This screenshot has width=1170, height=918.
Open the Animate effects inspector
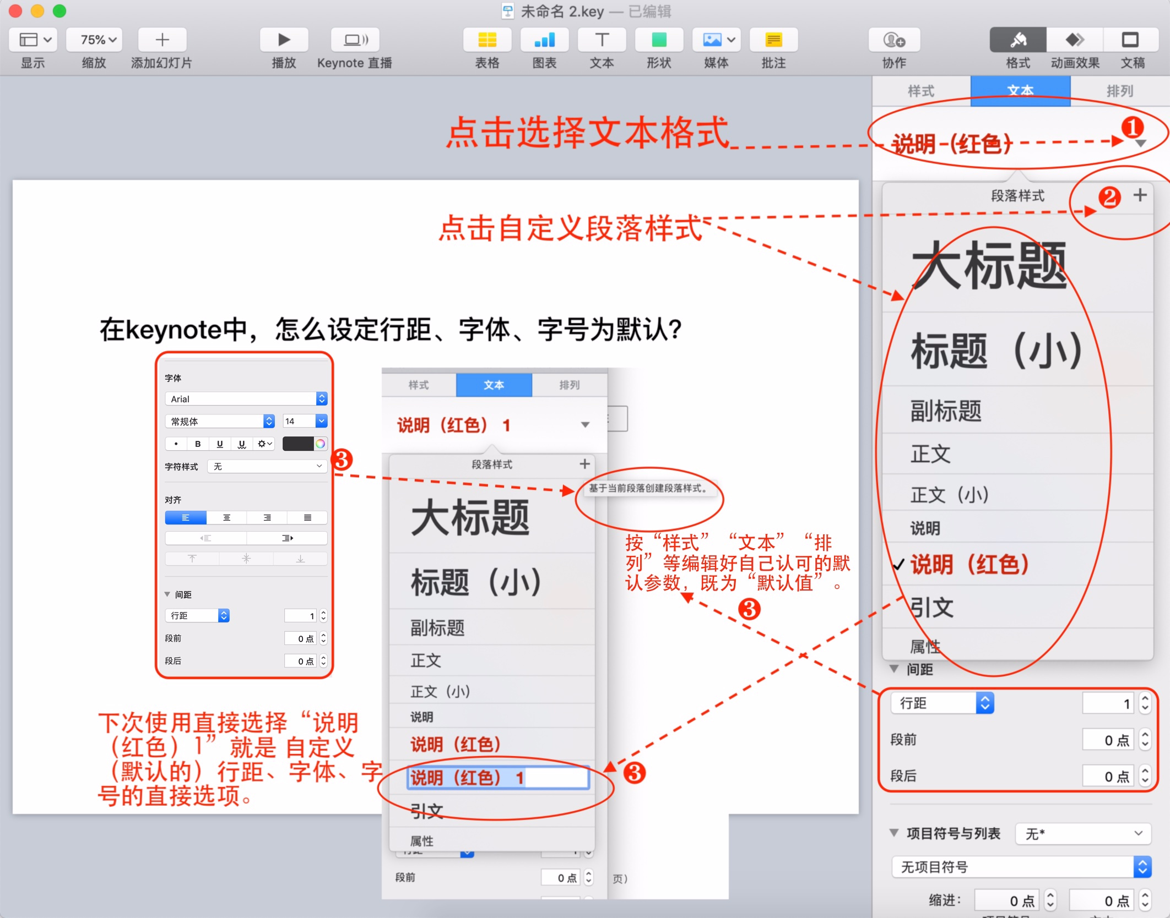(x=1075, y=40)
